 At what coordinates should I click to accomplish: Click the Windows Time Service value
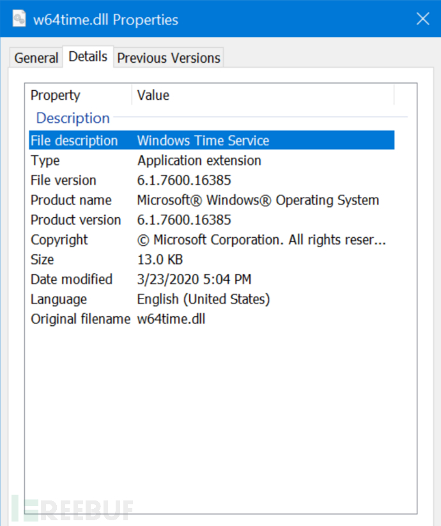(x=203, y=141)
